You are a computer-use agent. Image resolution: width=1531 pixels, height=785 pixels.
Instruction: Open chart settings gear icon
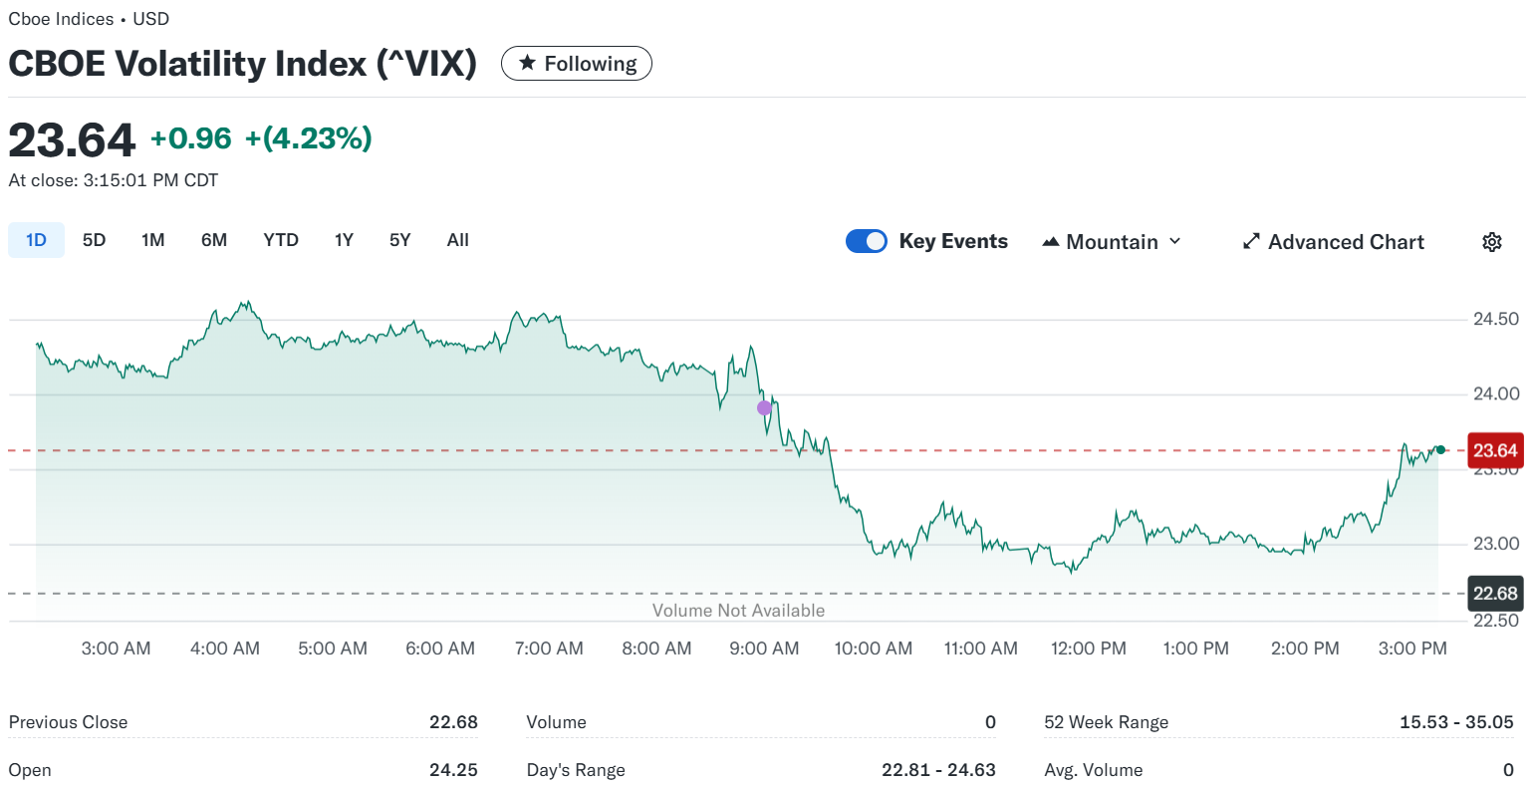[1491, 242]
